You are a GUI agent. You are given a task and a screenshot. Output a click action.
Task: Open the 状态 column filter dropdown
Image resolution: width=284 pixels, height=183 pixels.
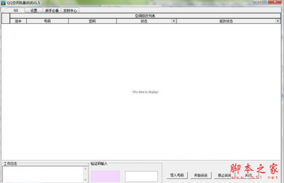[174, 21]
